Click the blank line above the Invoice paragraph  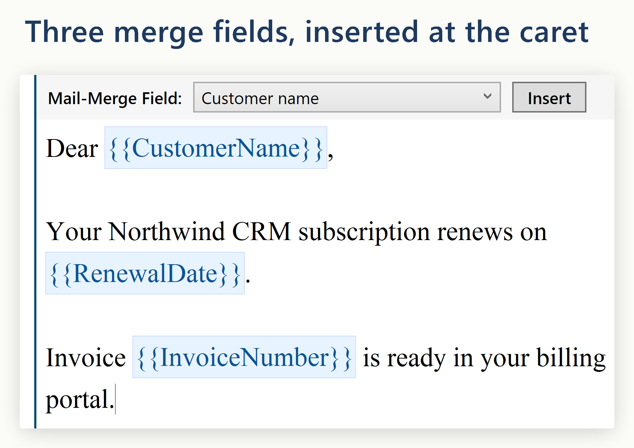[325, 315]
